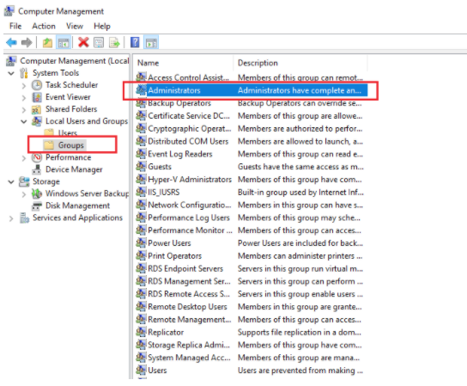Open the Help menu
This screenshot has height=386, width=467.
coord(102,27)
